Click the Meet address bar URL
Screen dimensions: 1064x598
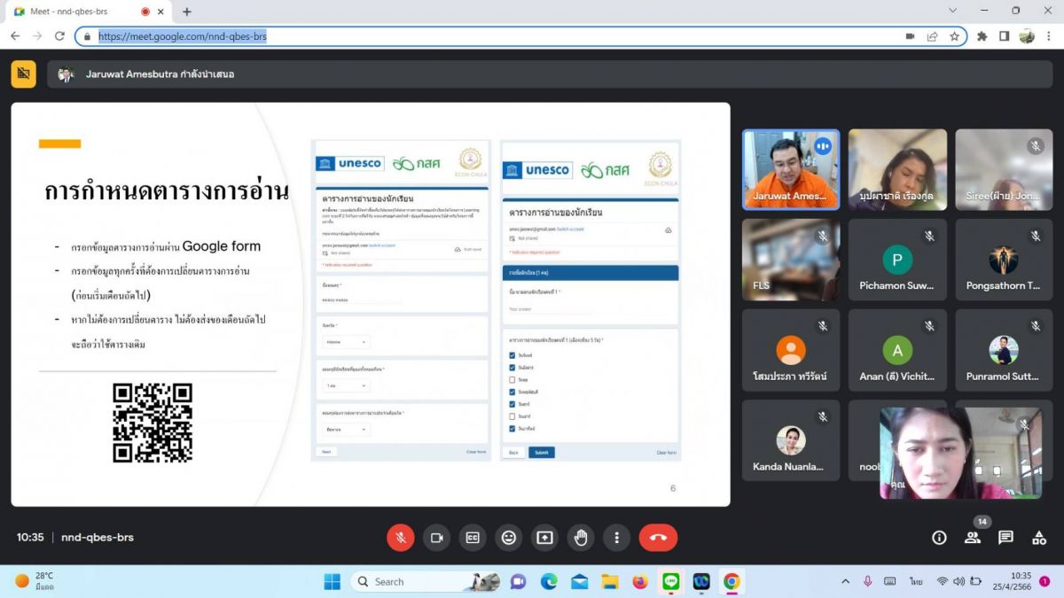coord(183,36)
